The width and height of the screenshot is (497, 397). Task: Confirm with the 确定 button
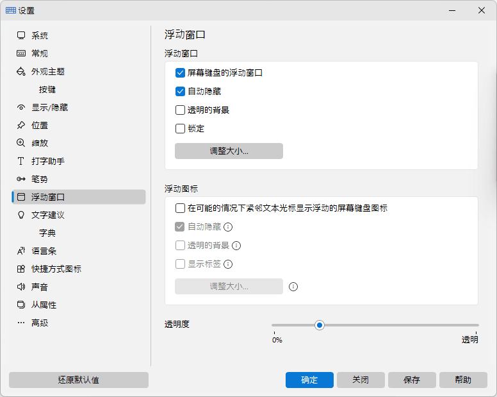coord(309,380)
